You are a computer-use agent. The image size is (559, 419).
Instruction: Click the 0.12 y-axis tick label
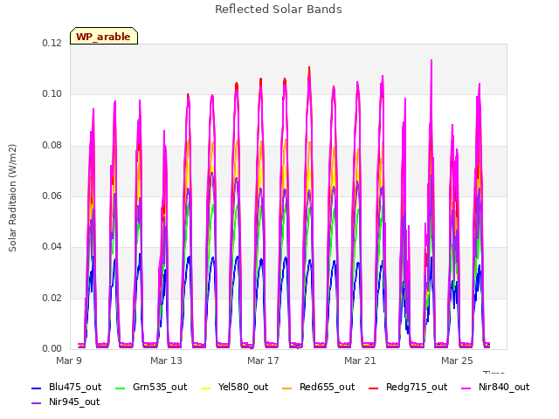coord(52,43)
